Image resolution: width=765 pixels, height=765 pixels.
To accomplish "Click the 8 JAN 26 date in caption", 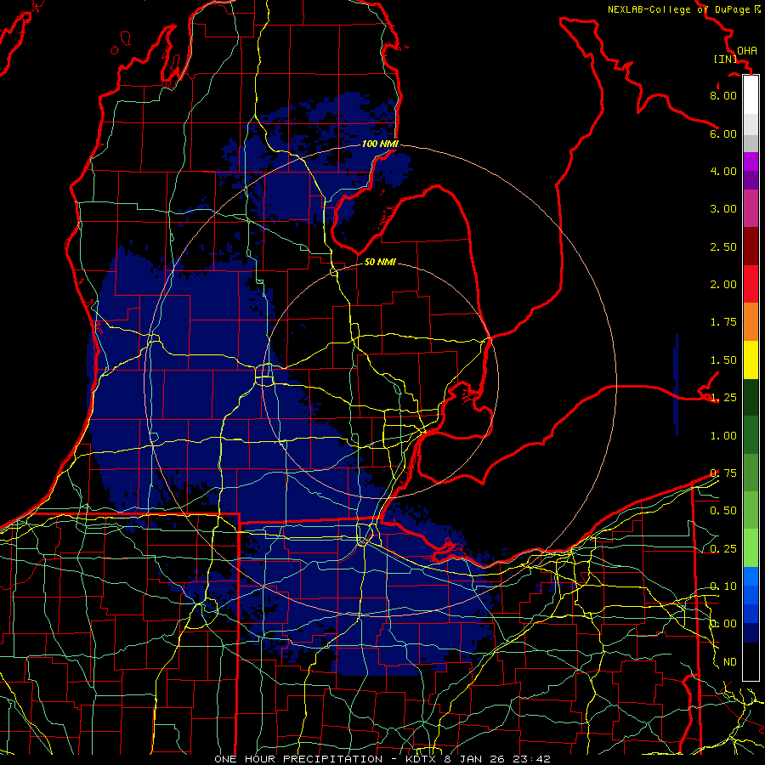I will pos(473,759).
